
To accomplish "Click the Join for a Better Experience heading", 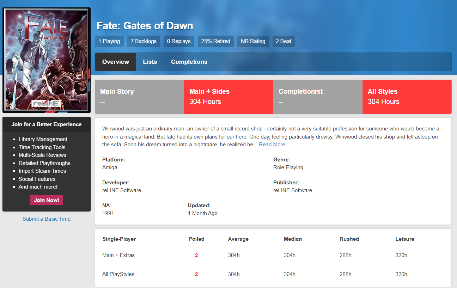I will click(x=47, y=124).
